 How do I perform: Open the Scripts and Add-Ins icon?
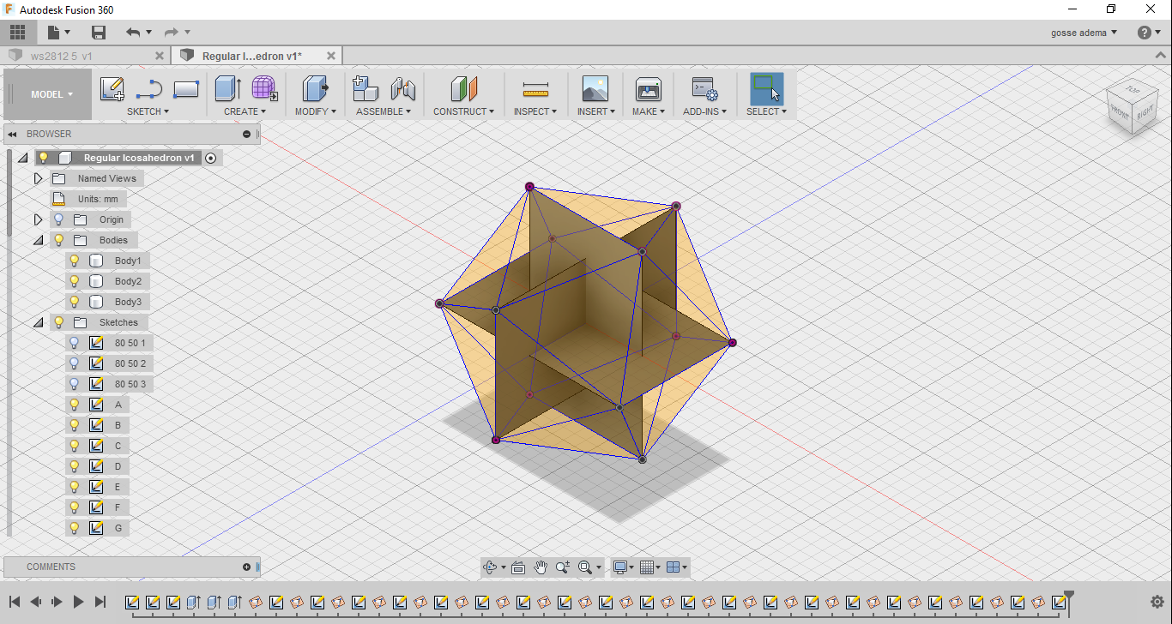coord(704,89)
